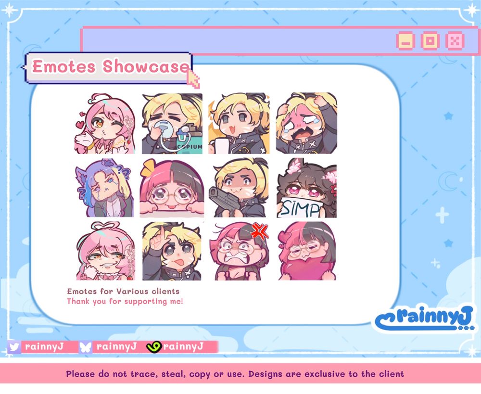Choose the angry red-mark emote
481x394 pixels.
(x=239, y=252)
